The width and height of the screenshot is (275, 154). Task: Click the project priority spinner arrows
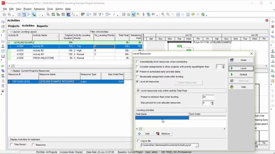(x=223, y=67)
